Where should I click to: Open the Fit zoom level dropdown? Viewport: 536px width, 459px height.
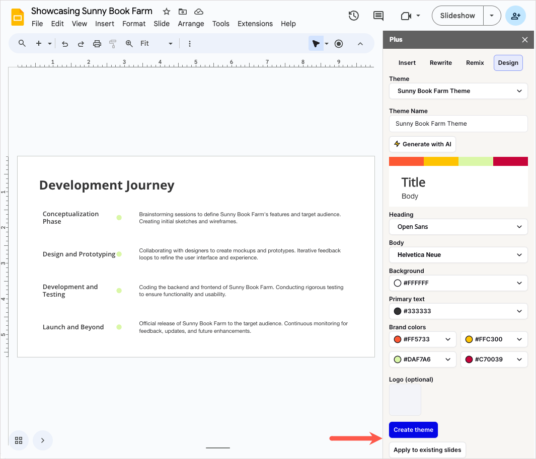pyautogui.click(x=156, y=43)
